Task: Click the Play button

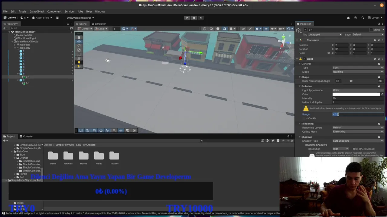Action: 187,17
